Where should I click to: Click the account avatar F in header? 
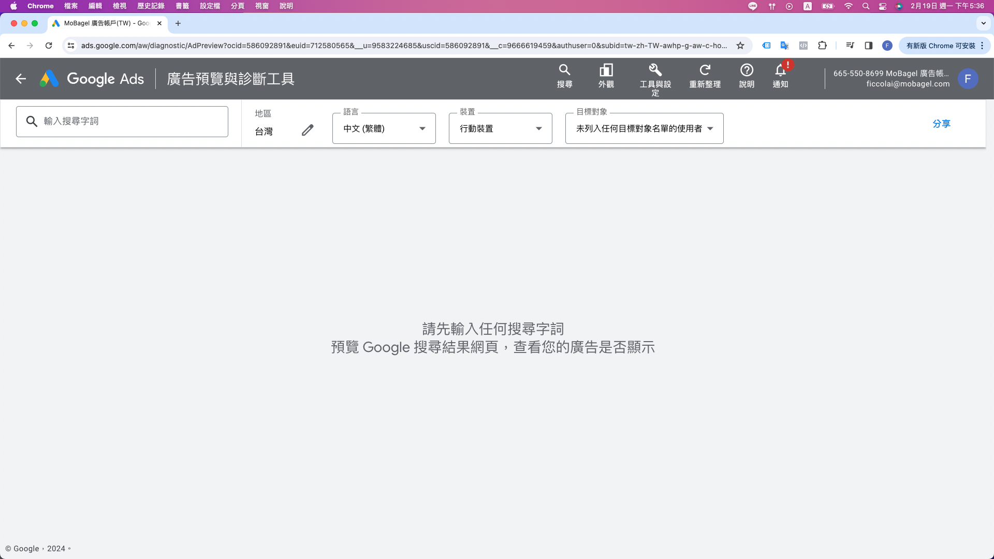[968, 79]
